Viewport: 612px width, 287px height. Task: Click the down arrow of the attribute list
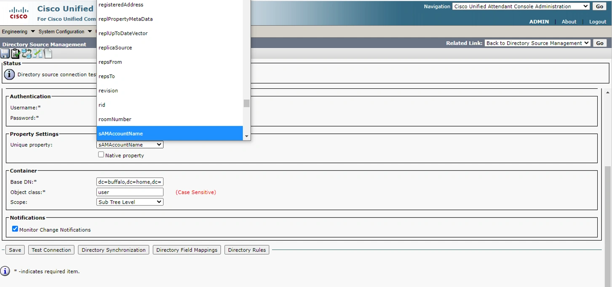click(x=247, y=136)
